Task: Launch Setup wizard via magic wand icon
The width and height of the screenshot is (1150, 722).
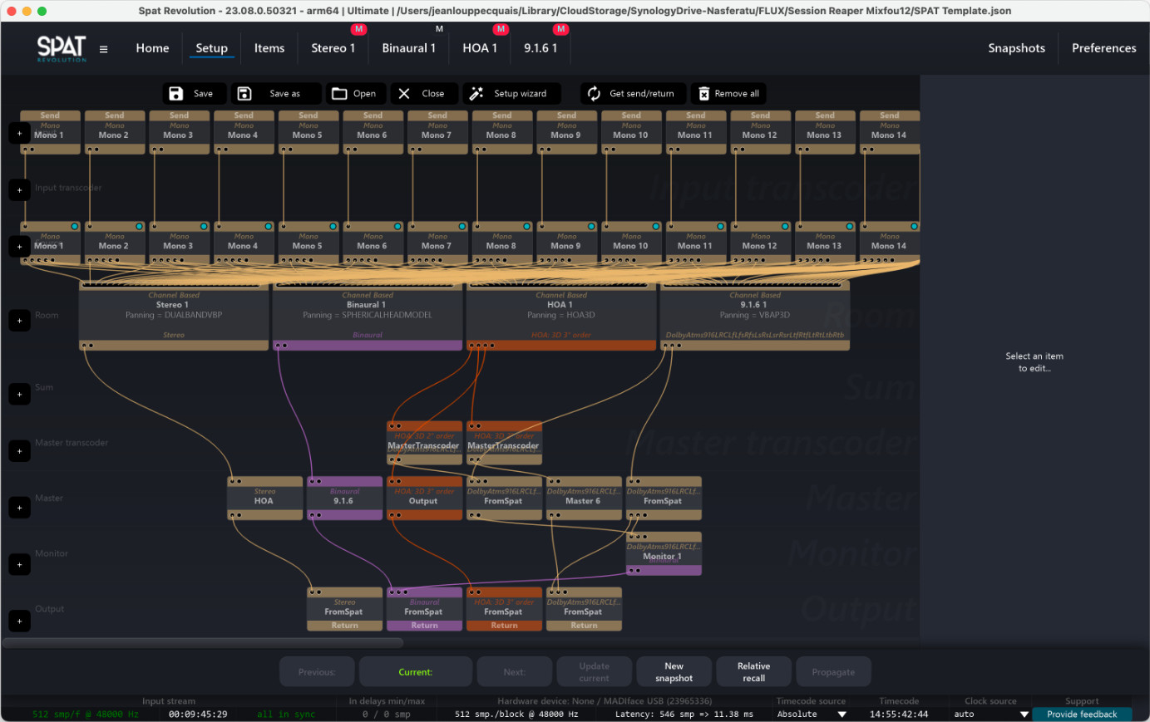Action: (x=476, y=94)
